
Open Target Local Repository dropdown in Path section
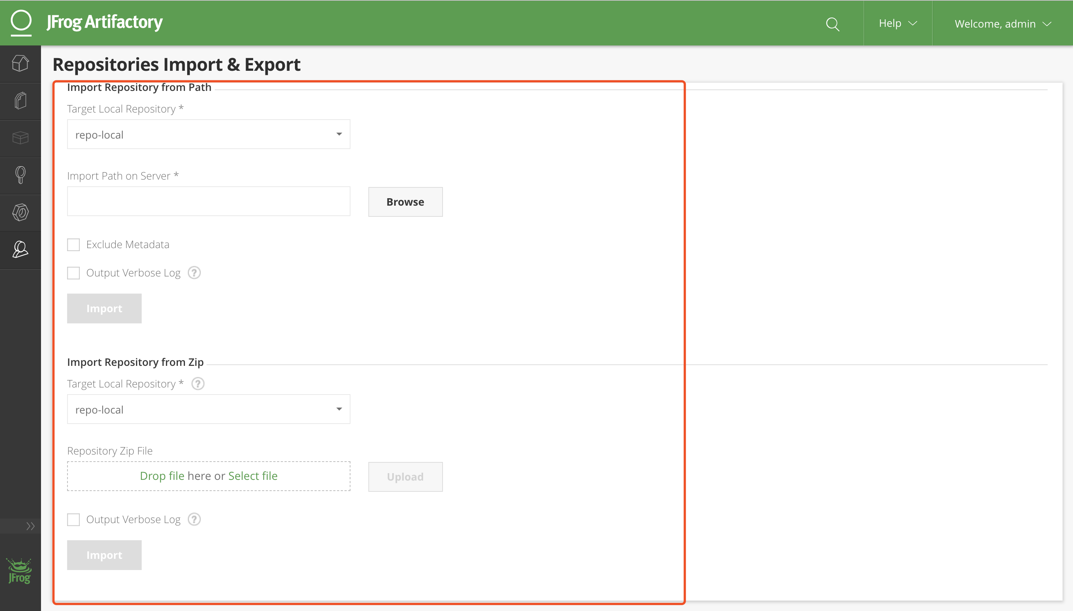point(208,134)
